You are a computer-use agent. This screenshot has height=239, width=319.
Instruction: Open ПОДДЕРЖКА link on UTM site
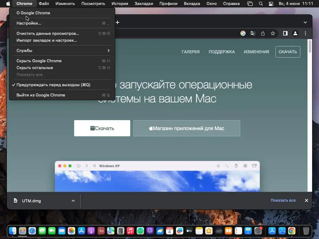(222, 52)
